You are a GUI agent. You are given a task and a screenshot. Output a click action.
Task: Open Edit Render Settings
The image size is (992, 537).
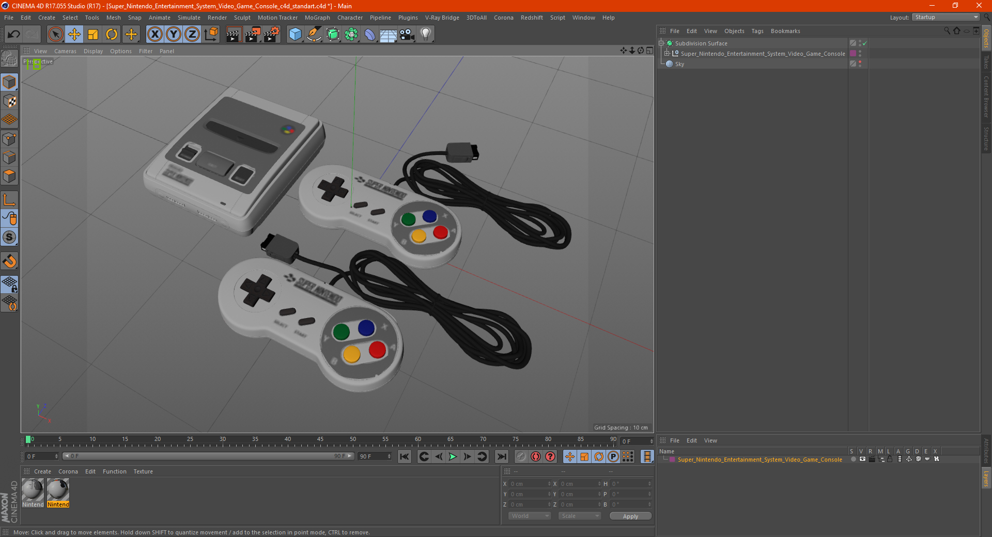272,35
